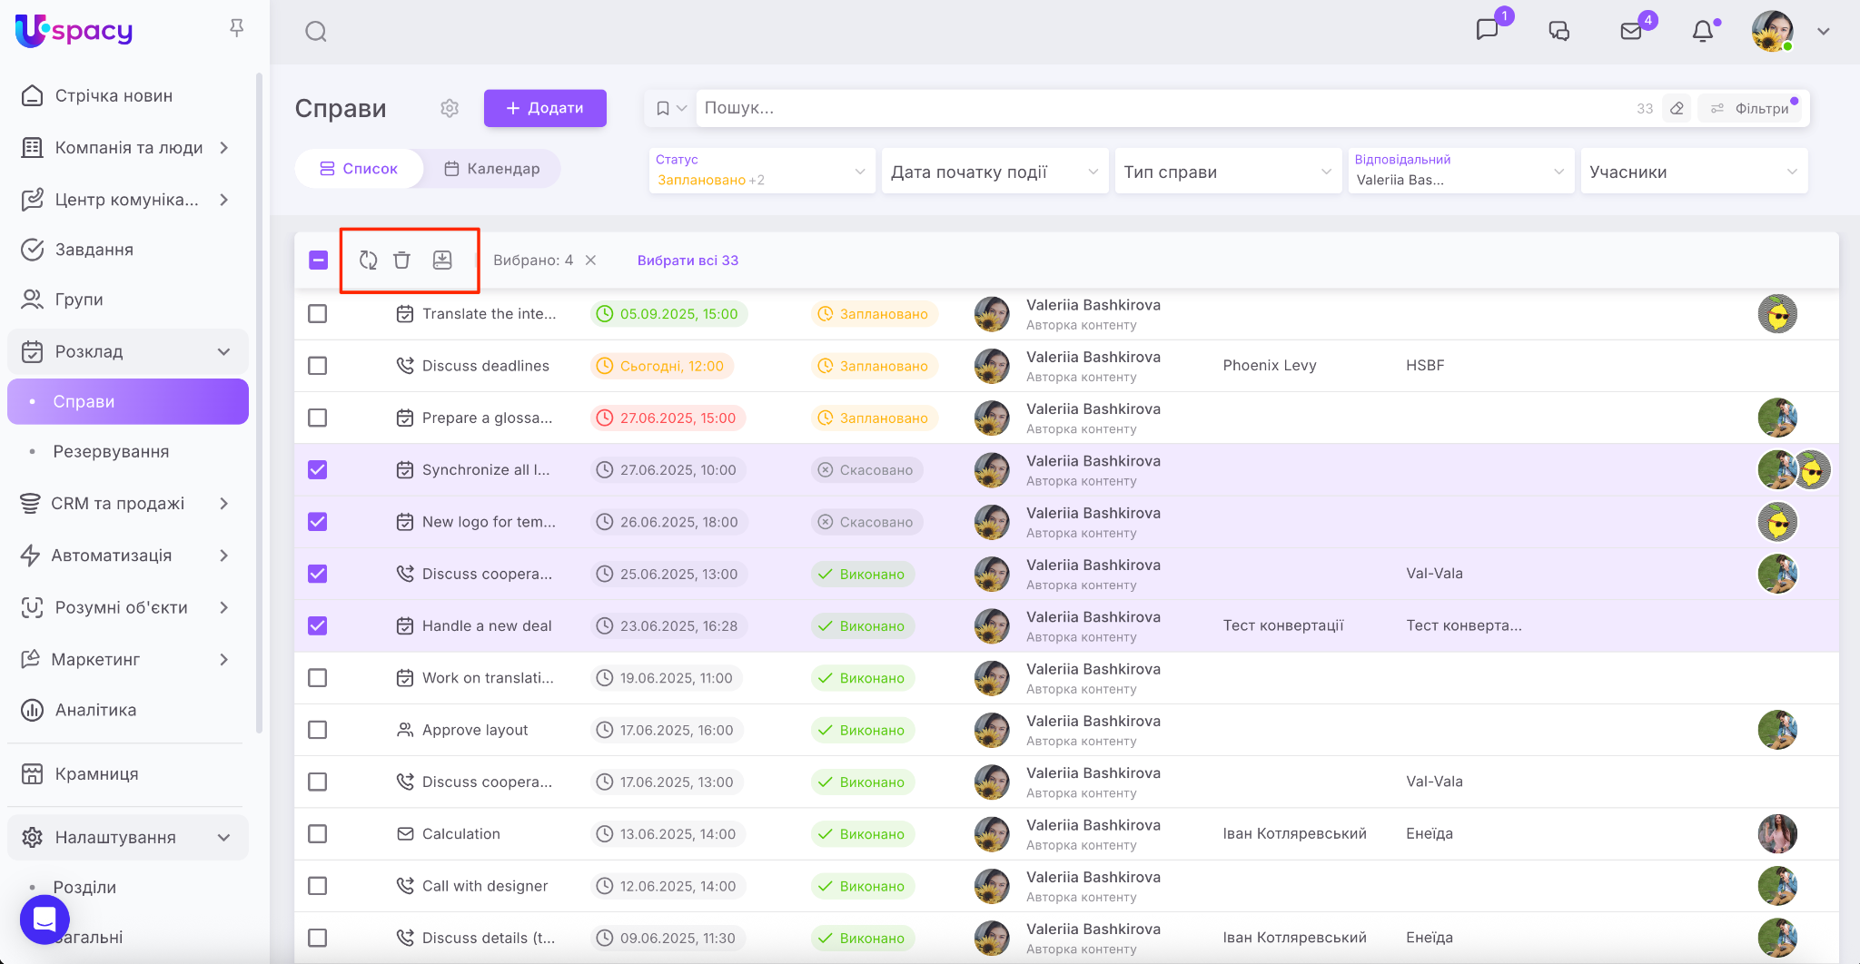Click into the Пошук search field
The width and height of the screenshot is (1860, 964).
1162,108
